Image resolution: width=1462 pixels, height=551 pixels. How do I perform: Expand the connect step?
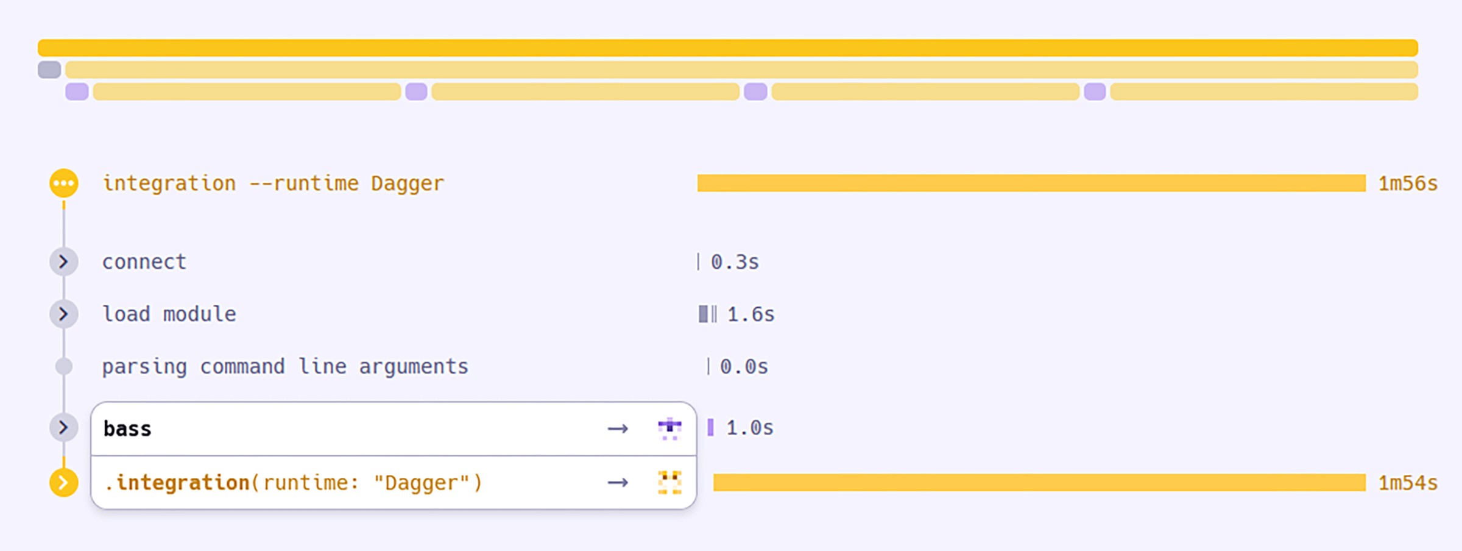coord(63,262)
